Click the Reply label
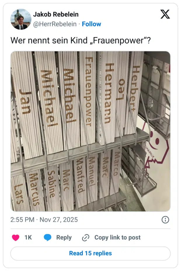 pyautogui.click(x=64, y=238)
